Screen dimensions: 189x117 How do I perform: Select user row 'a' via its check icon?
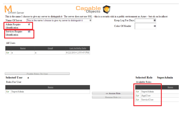pyautogui.click(x=7, y=53)
